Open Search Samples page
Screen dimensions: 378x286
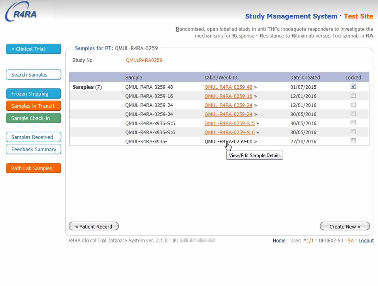coord(33,75)
